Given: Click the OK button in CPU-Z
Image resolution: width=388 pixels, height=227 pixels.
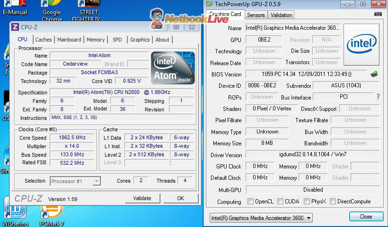Looking at the screenshot, I should 181,198.
